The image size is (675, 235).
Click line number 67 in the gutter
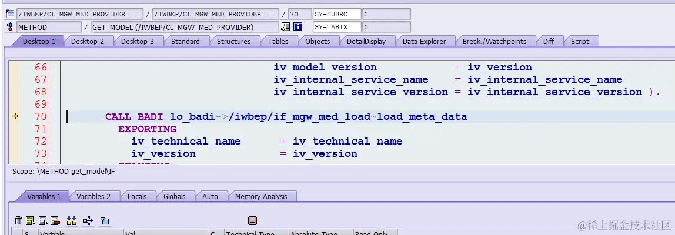(x=41, y=80)
